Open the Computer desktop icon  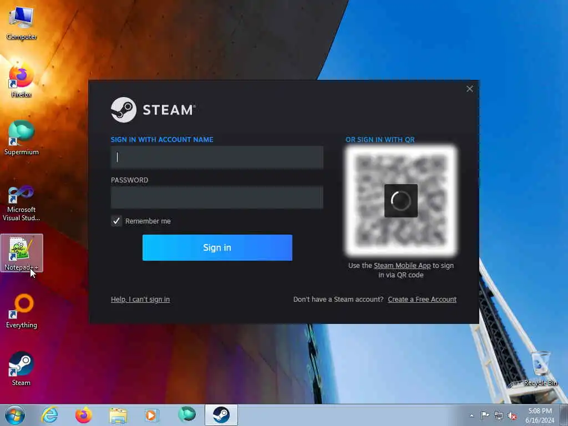pyautogui.click(x=22, y=23)
